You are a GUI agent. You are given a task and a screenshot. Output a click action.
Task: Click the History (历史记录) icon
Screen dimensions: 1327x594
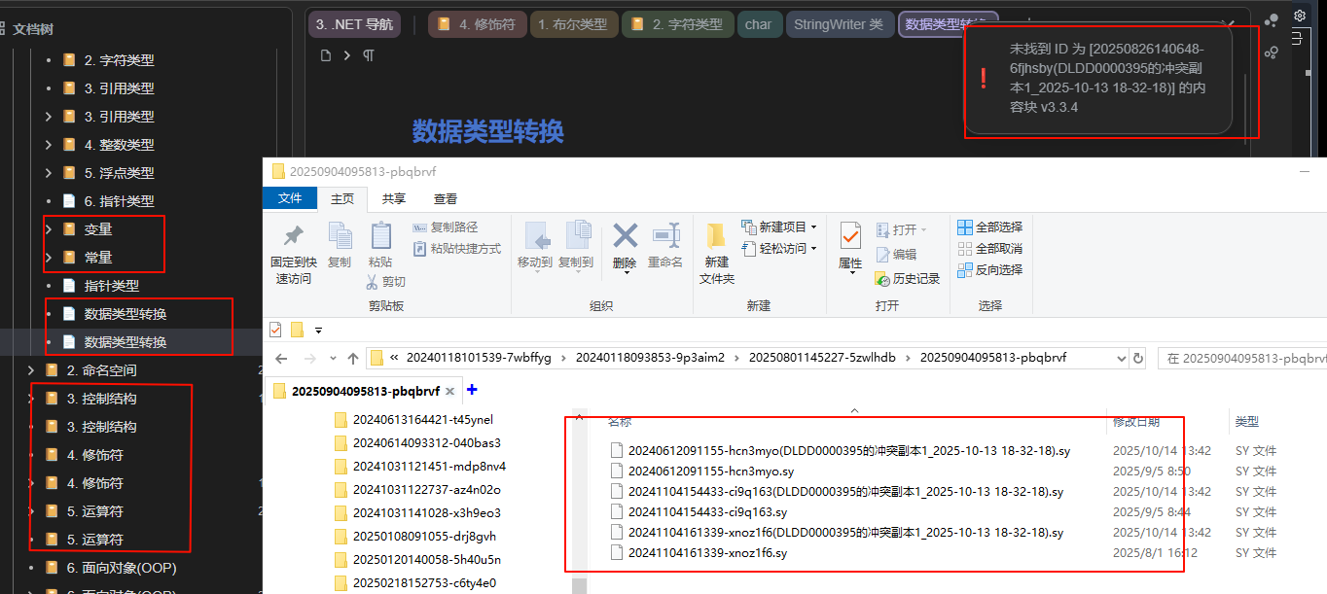pyautogui.click(x=882, y=279)
